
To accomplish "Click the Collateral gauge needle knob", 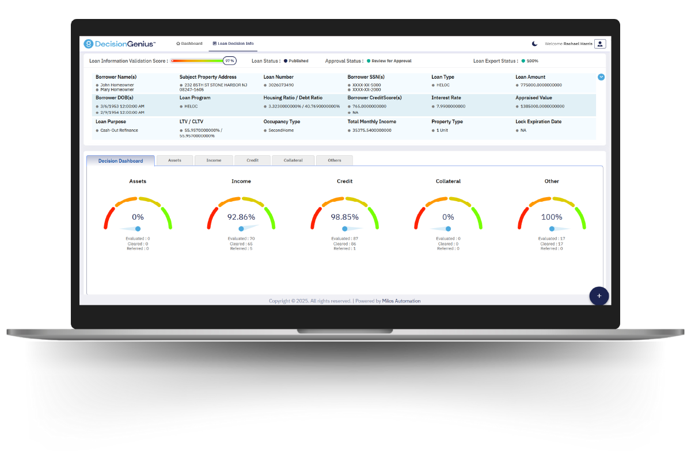I will pos(448,229).
